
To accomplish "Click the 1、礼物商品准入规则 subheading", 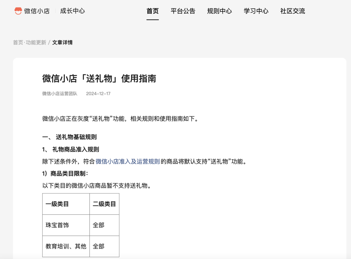I will 71,149.
